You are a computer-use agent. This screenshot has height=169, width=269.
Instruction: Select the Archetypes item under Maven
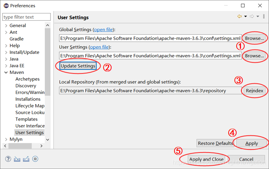(28, 79)
